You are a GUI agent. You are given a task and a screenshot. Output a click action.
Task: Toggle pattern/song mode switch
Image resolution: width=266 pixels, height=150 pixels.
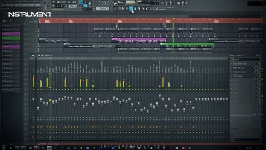pyautogui.click(x=53, y=6)
